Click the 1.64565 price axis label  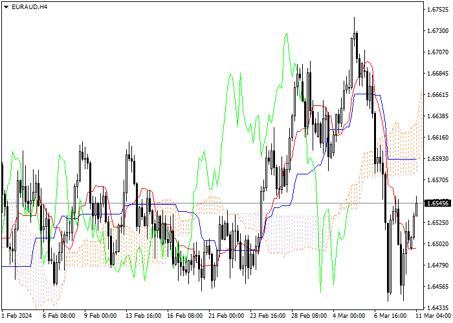tap(437, 286)
